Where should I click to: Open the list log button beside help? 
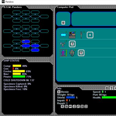(107, 88)
